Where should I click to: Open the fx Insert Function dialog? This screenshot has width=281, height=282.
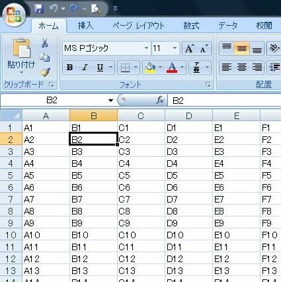point(160,101)
